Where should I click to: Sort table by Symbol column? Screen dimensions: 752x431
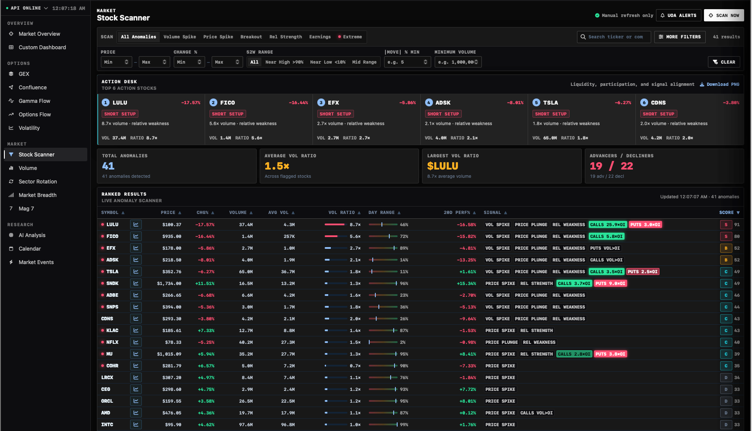[x=113, y=213]
